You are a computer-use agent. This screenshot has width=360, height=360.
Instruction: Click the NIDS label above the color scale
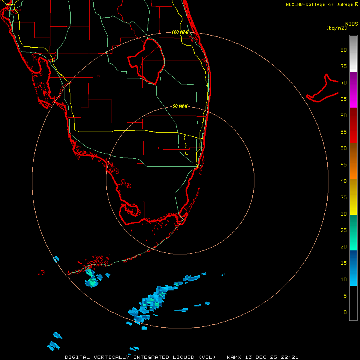click(352, 24)
